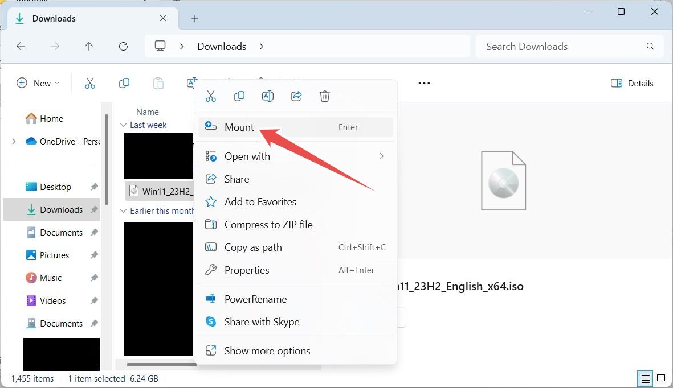
Task: Click the Share icon in the context menu
Action: [296, 96]
